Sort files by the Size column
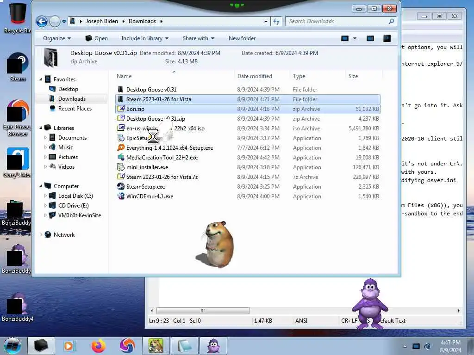The image size is (474, 355). click(364, 76)
